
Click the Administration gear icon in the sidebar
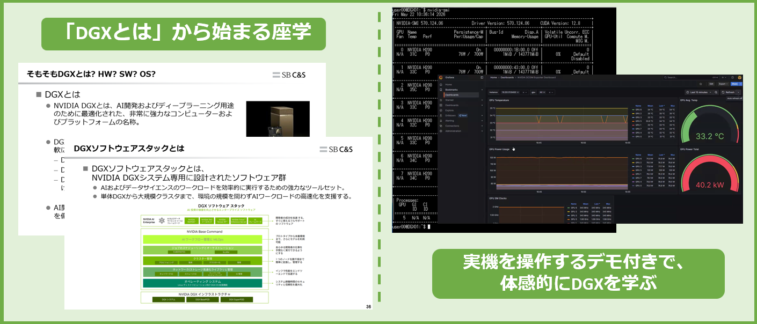click(x=441, y=131)
